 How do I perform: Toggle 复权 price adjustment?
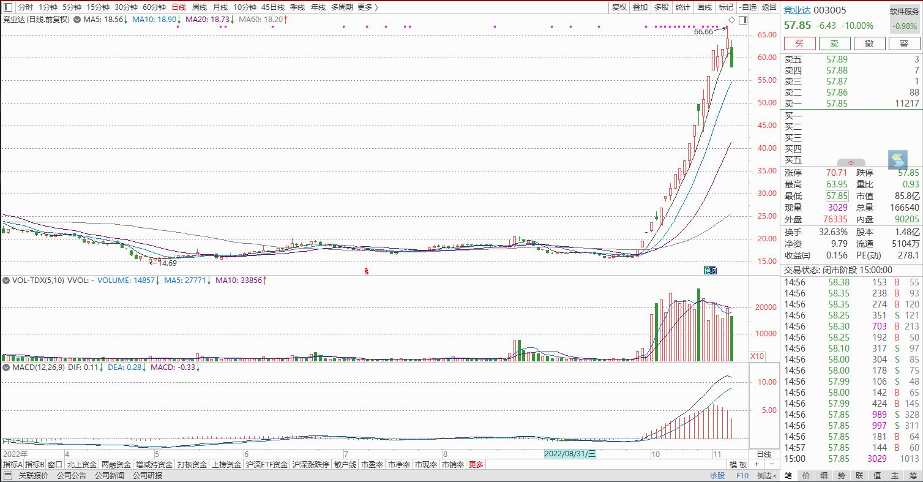coord(619,7)
